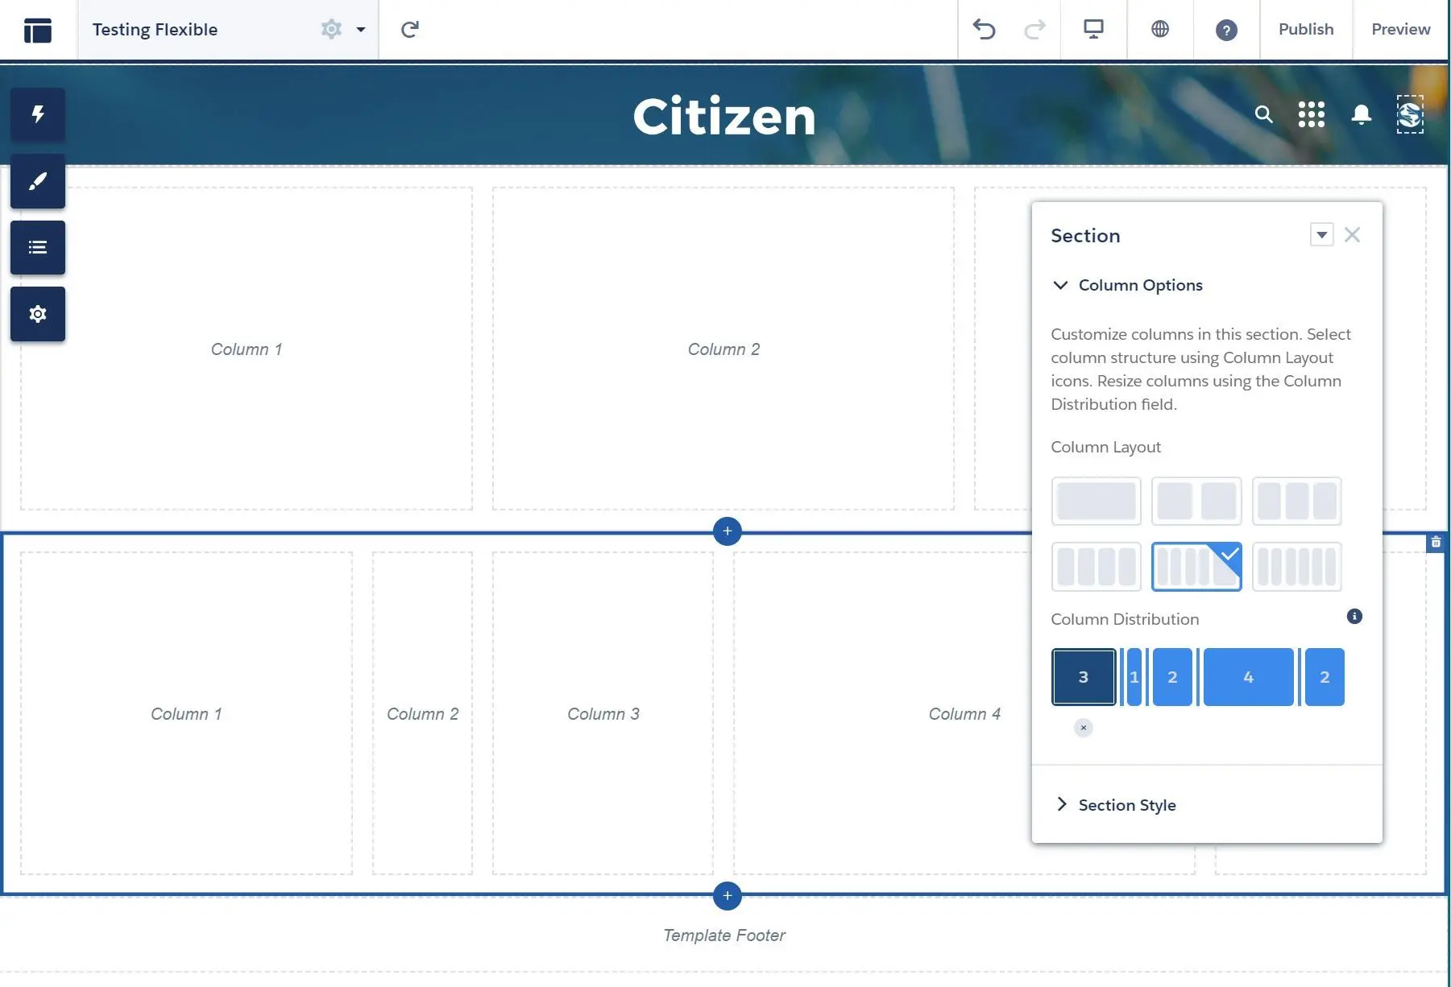Select the checked five-column layout
Image resolution: width=1451 pixels, height=987 pixels.
[x=1196, y=567]
